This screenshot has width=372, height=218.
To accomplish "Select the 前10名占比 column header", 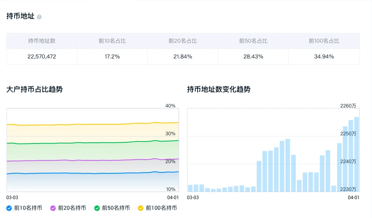I will [x=112, y=41].
